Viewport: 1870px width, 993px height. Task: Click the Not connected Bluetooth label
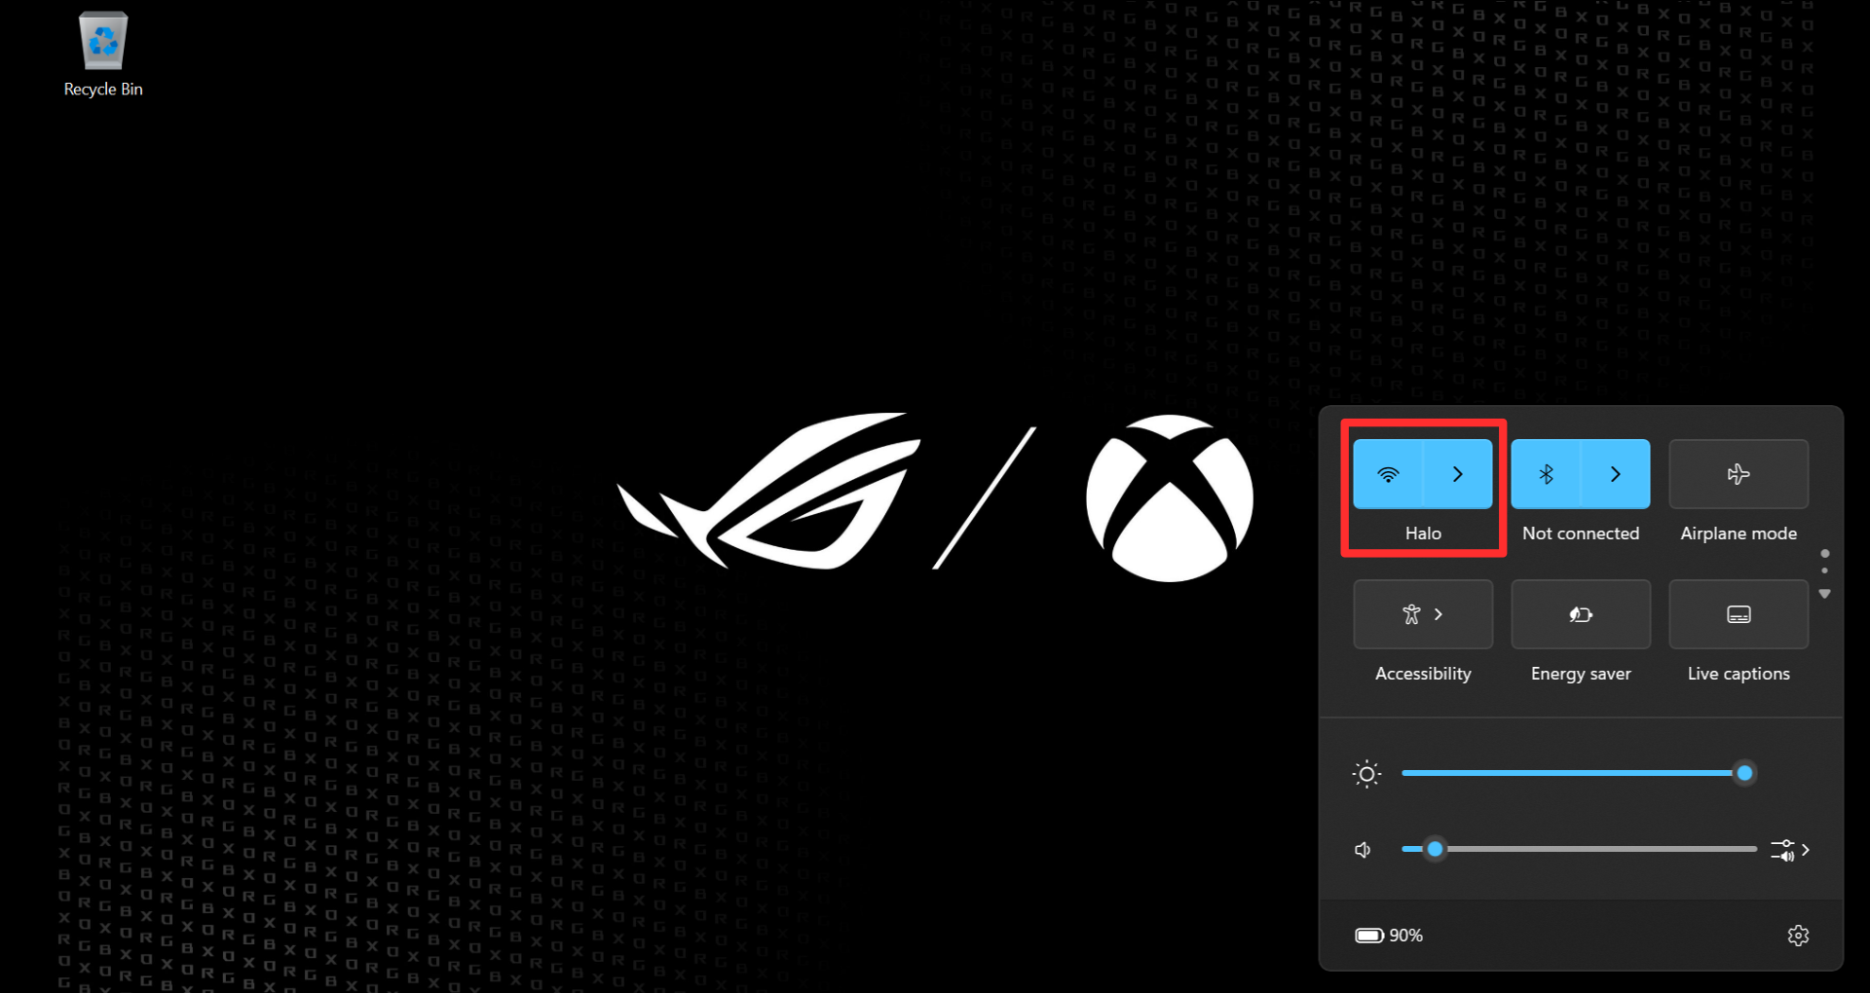(x=1580, y=533)
